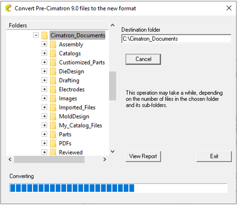Click the MoldDesign folder icon
Viewport: 237px width, 205px height.
click(53, 117)
